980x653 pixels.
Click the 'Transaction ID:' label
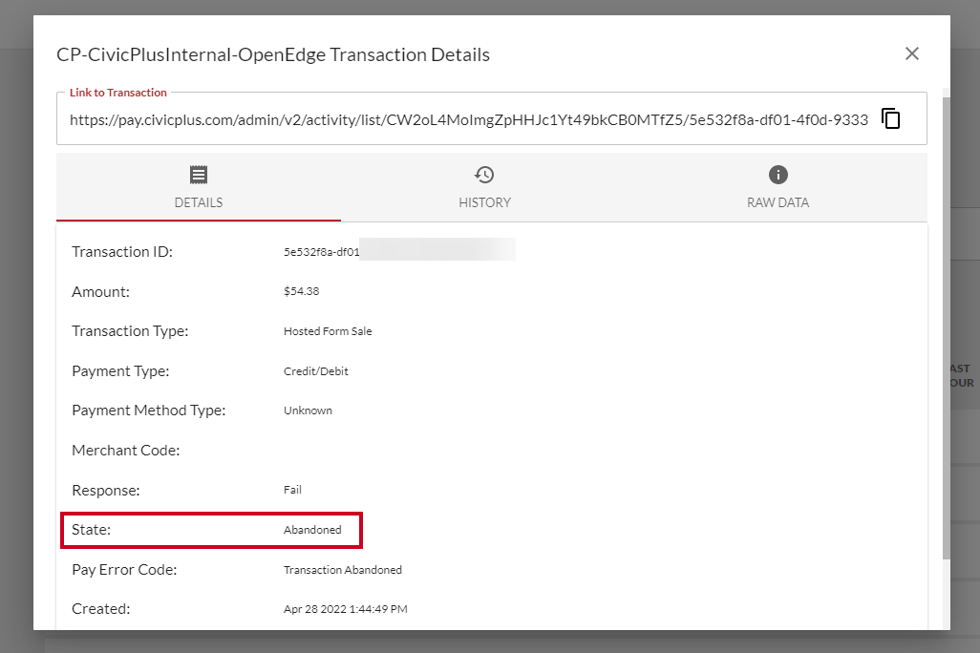click(122, 252)
